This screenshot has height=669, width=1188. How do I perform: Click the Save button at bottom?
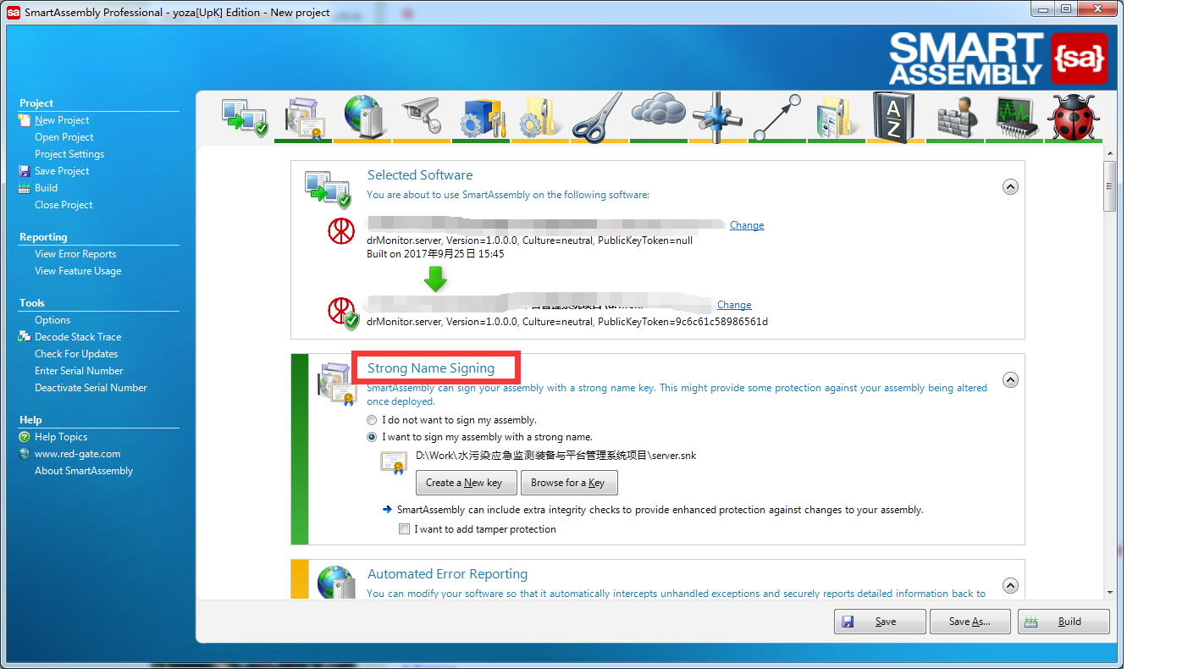pos(880,622)
